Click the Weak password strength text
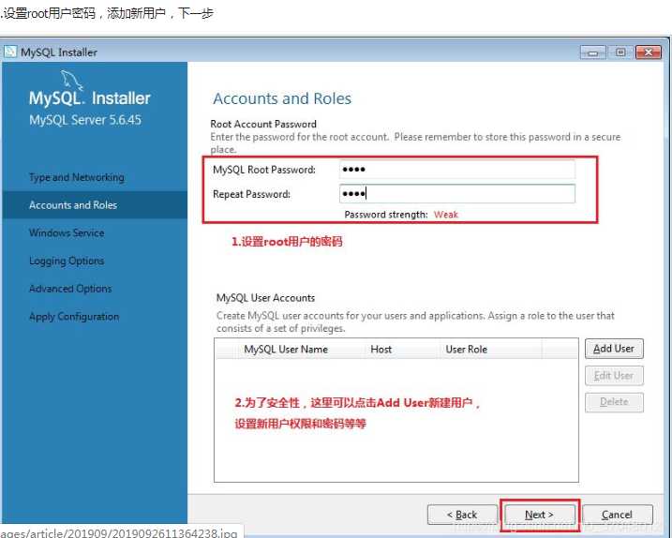Image resolution: width=672 pixels, height=538 pixels. pyautogui.click(x=446, y=215)
